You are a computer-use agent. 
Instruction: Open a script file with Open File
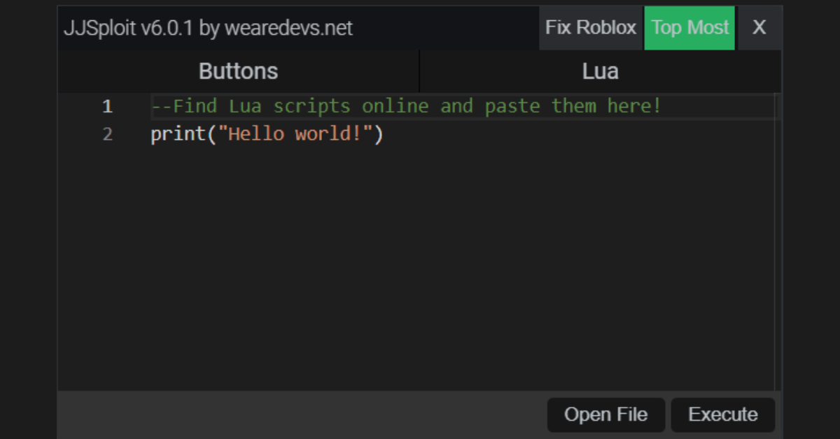[x=606, y=415]
